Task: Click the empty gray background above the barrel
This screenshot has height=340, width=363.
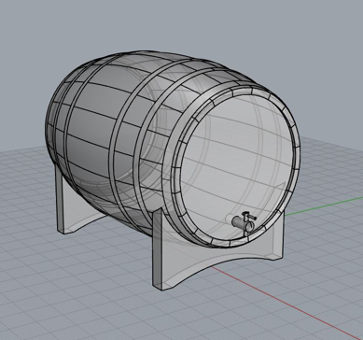Action: point(180,25)
